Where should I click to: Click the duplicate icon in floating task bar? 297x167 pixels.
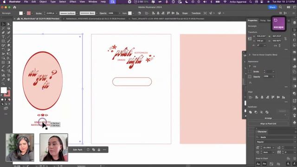pyautogui.click(x=94, y=149)
